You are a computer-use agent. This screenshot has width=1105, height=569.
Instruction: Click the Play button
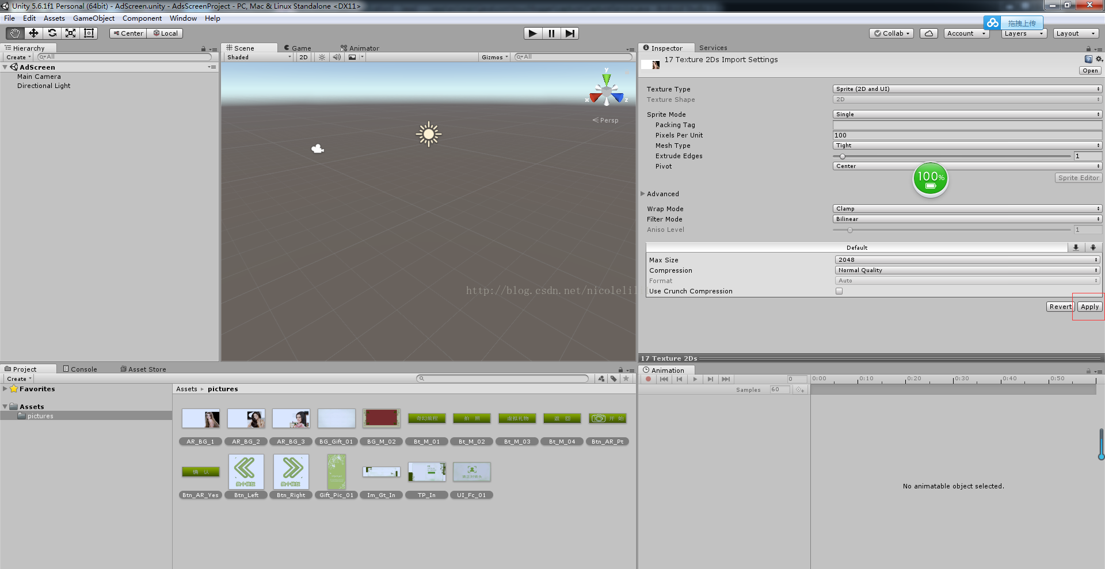532,33
